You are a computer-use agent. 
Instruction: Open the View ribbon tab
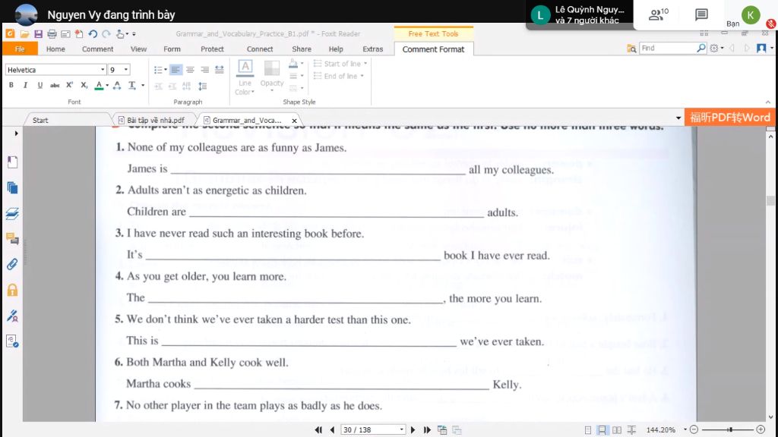pyautogui.click(x=138, y=49)
